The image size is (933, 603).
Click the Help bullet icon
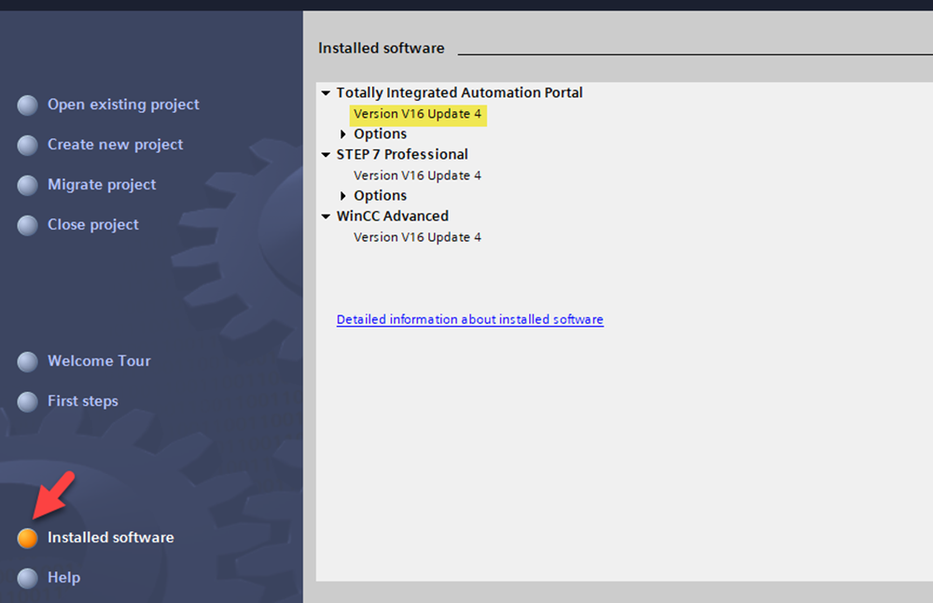pyautogui.click(x=27, y=578)
